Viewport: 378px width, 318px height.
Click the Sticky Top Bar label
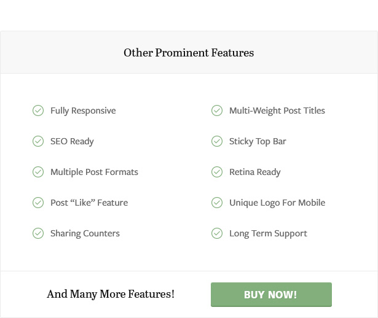[x=258, y=141]
